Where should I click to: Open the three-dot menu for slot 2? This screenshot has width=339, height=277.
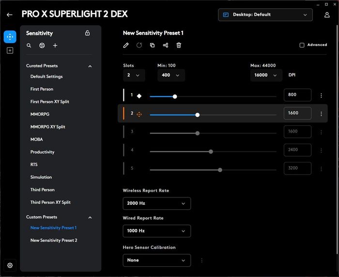coord(321,114)
